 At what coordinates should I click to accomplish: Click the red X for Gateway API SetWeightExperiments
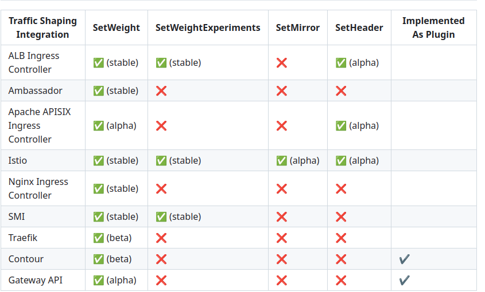[x=161, y=281]
